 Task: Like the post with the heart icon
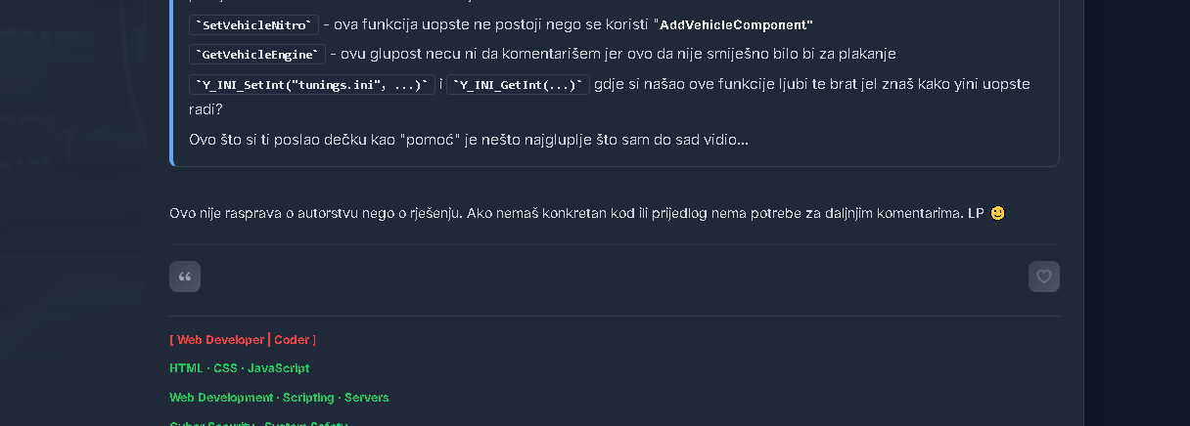click(x=1043, y=277)
